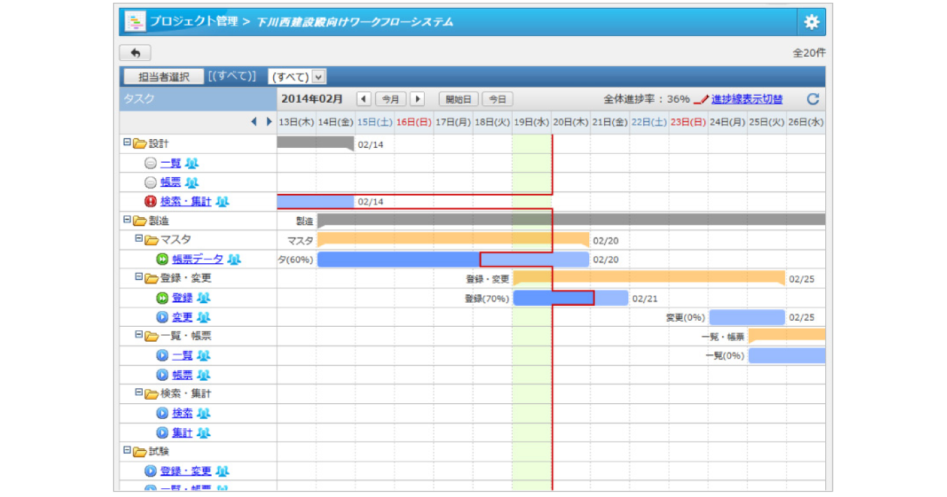
Task: Click the 担当者選択 button
Action: (x=164, y=77)
